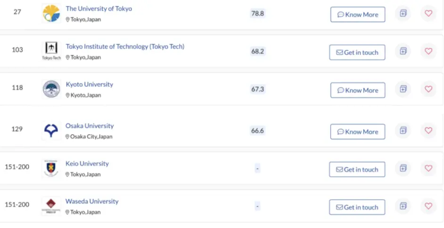Click compare icon for Kyoto University

(403, 89)
